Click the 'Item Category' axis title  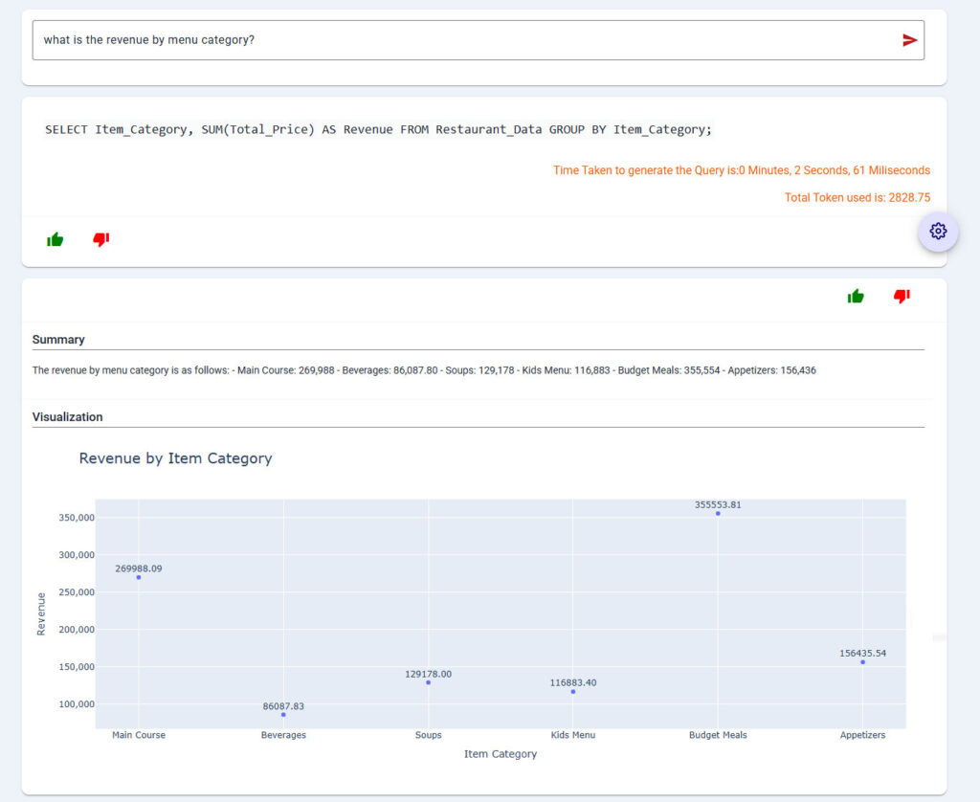pos(501,754)
